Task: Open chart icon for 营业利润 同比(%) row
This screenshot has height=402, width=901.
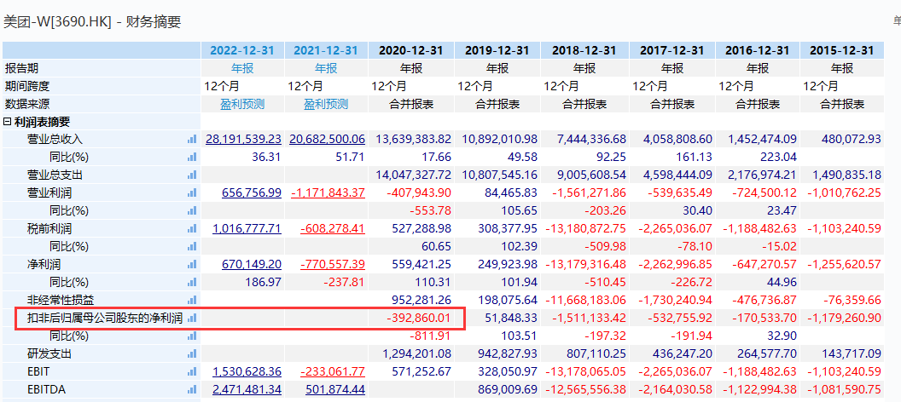Action: (x=192, y=211)
